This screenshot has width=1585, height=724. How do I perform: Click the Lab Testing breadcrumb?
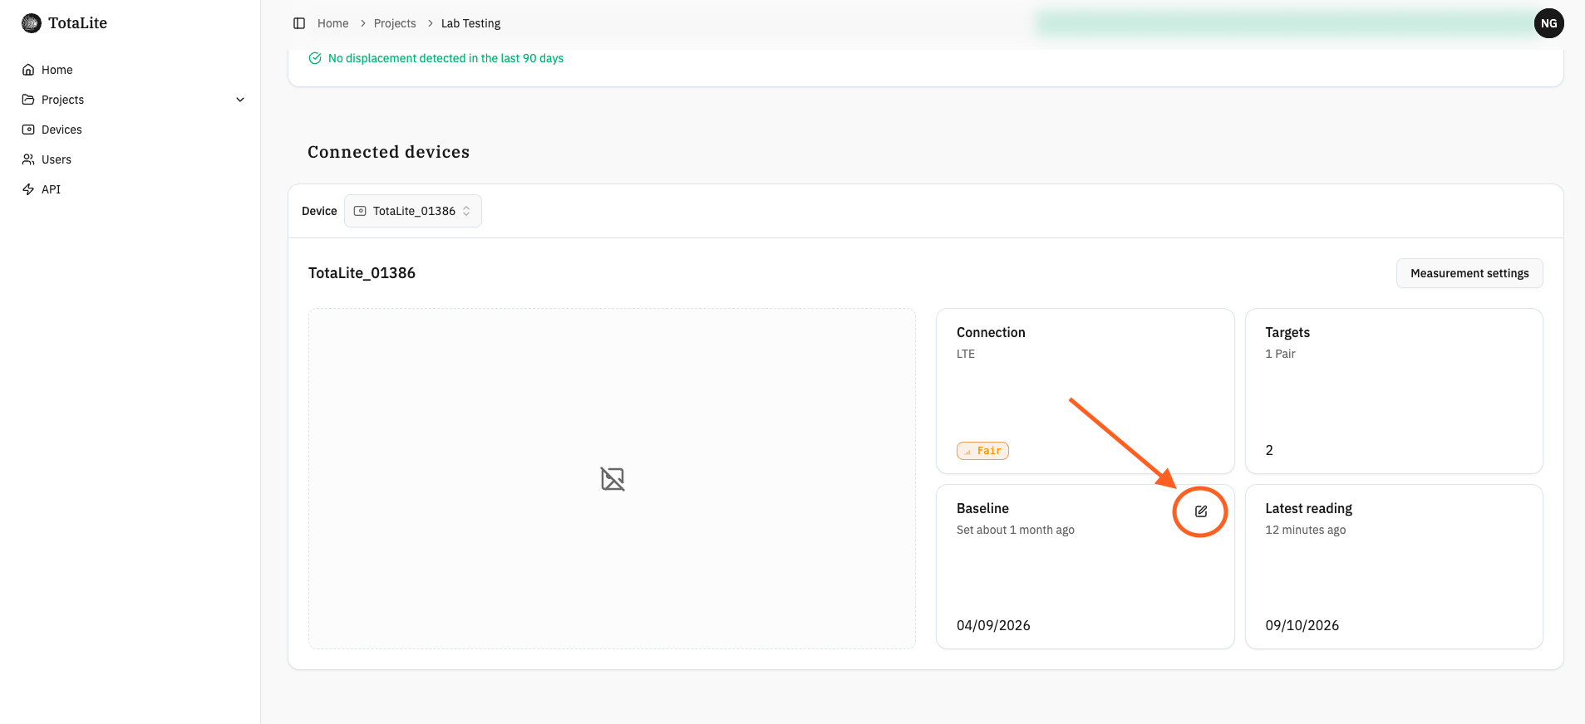tap(471, 23)
